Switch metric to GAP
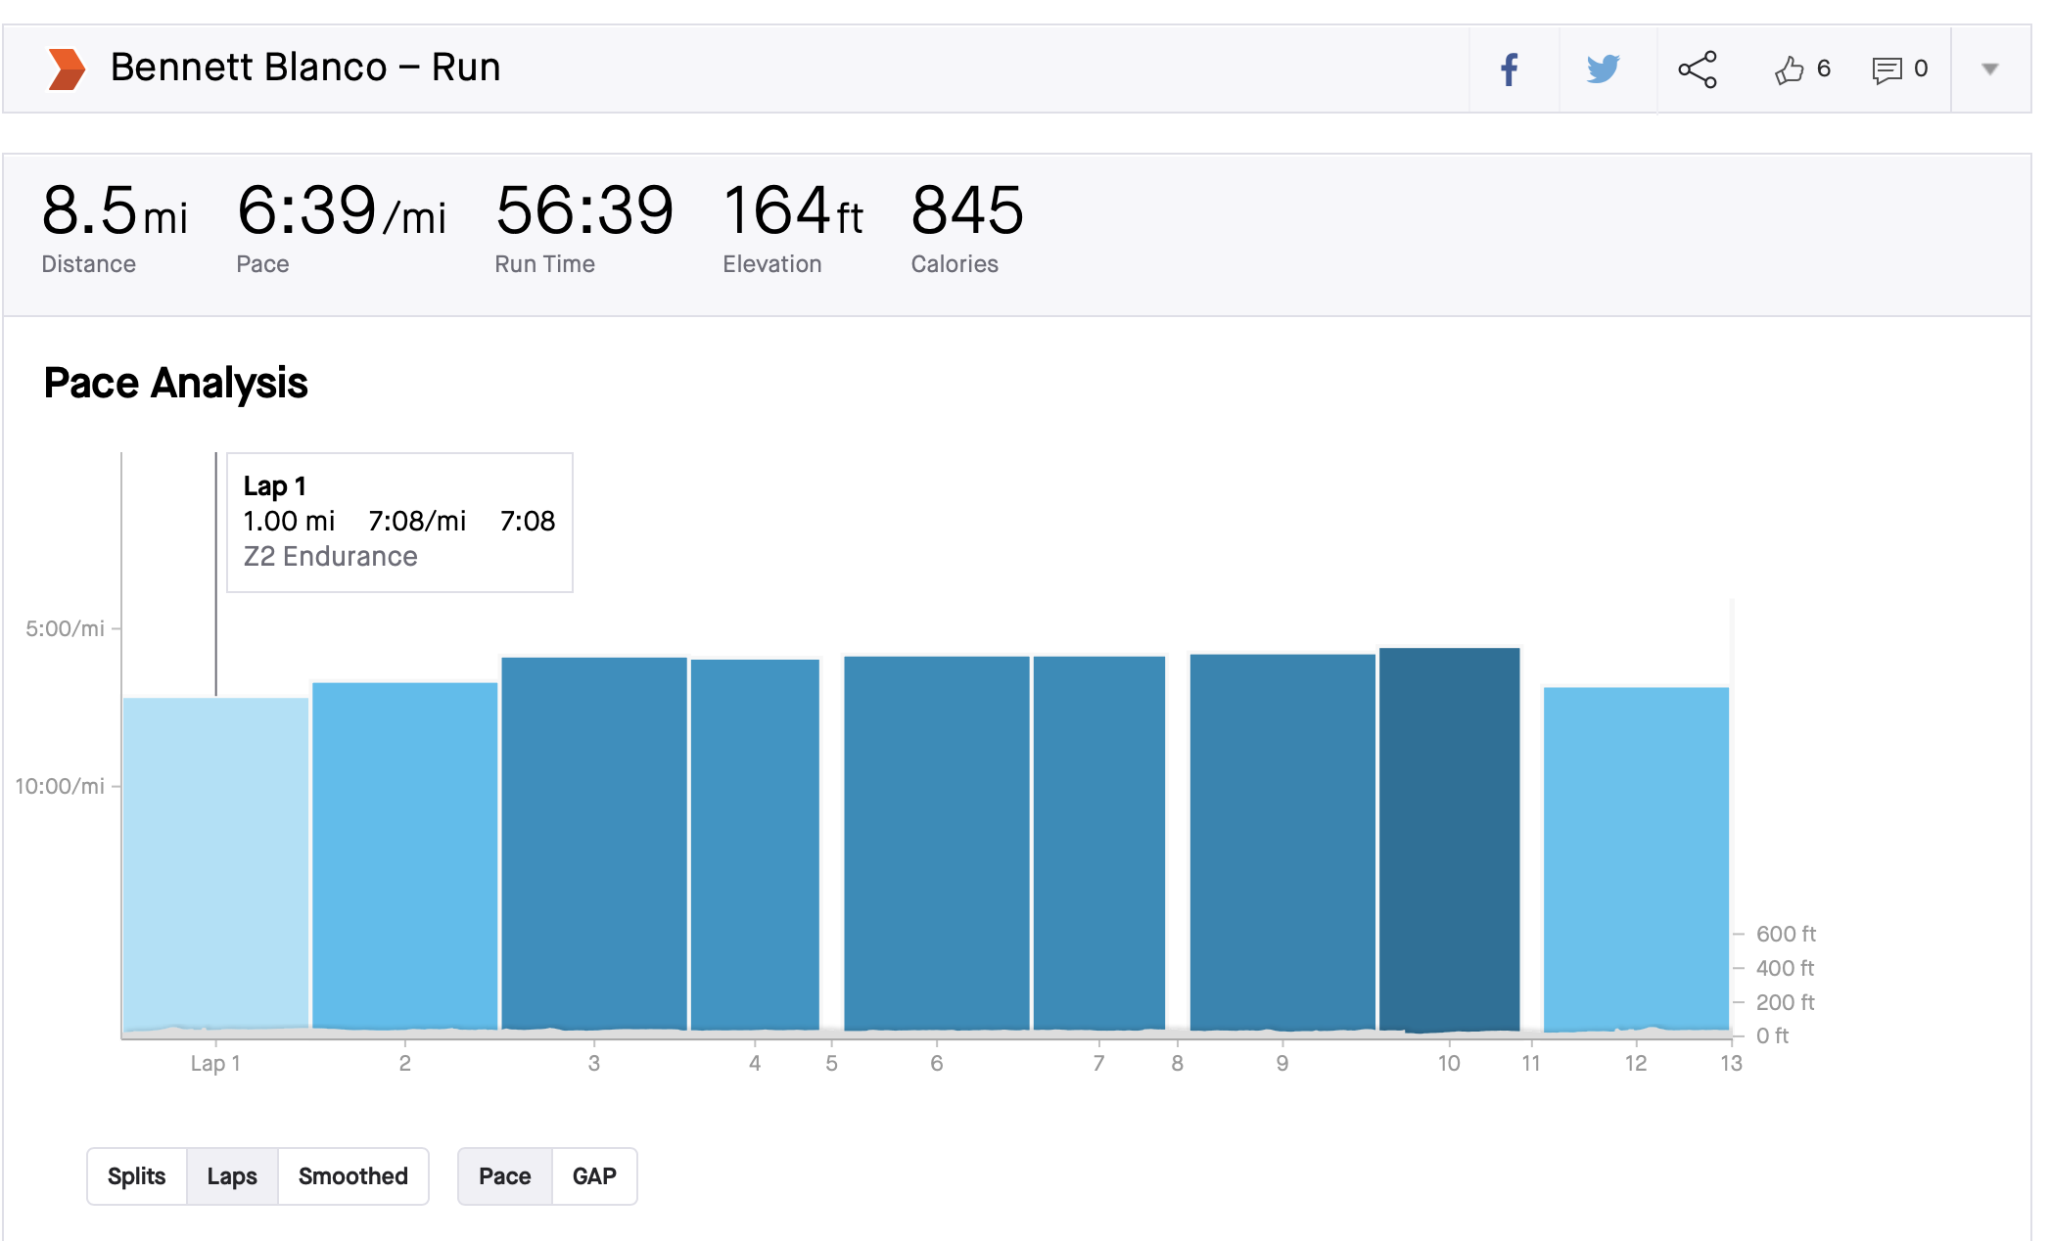Viewport: 2050px width, 1241px height. click(x=594, y=1175)
